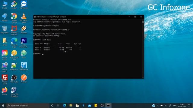Viewport: 193px width, 108px height.
Task: Click the scrollbar up arrow in Command Prompt
Action: click(143, 19)
